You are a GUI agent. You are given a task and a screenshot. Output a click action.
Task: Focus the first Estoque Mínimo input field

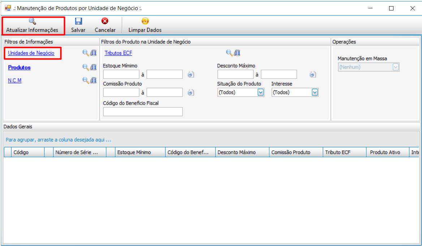(x=121, y=74)
